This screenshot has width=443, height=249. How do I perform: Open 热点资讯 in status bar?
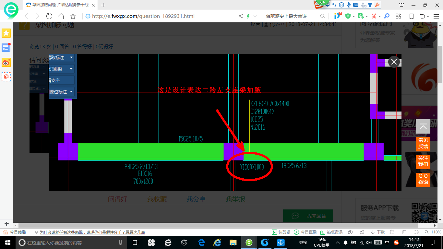[x=331, y=232]
